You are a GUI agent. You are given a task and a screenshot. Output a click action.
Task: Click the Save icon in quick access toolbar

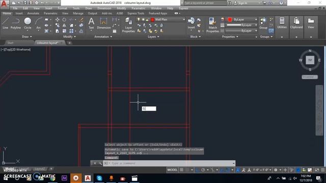pos(25,3)
